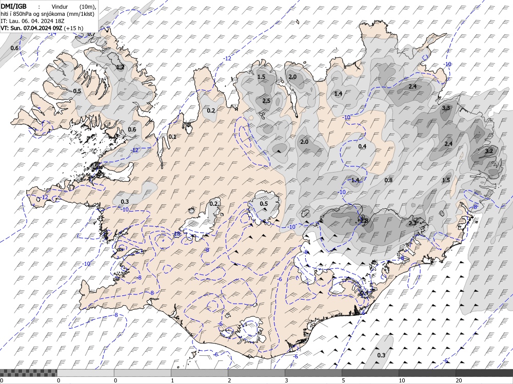Click the 'IT: Lau. 06. 04. 2024 18Z' line
The height and width of the screenshot is (384, 513).
33,21
